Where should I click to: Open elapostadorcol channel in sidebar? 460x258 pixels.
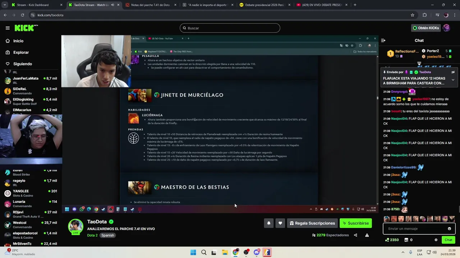[31, 235]
